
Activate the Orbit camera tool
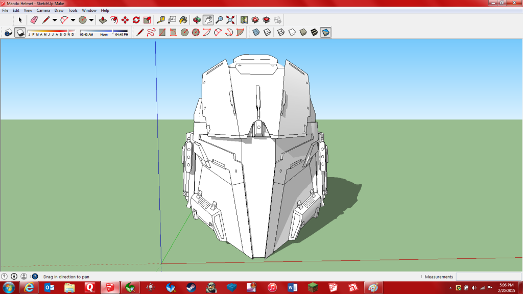coord(197,20)
